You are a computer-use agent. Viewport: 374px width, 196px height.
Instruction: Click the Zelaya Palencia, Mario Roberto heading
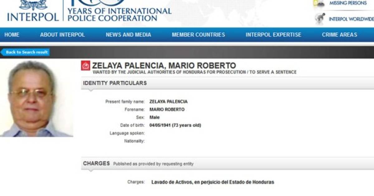tap(164, 66)
